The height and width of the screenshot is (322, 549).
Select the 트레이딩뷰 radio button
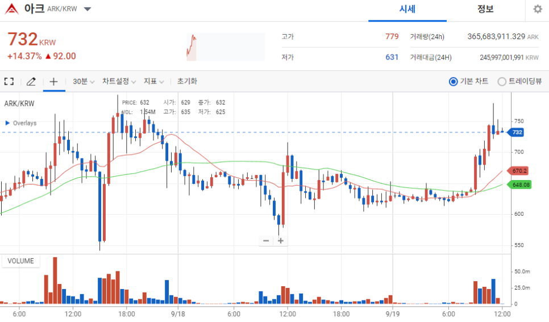coord(502,82)
